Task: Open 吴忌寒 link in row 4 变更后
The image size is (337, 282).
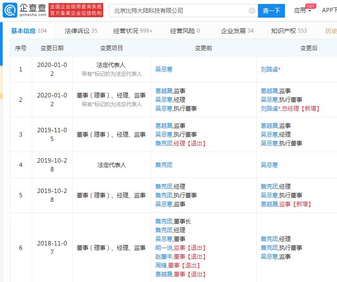Action: (269, 165)
